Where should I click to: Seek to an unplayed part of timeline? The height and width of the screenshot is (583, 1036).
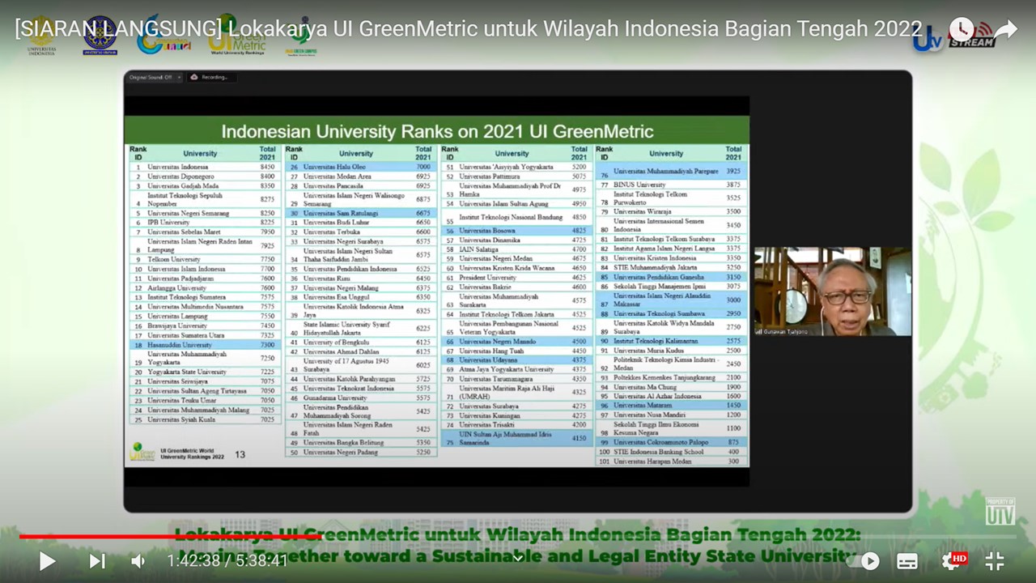point(647,536)
